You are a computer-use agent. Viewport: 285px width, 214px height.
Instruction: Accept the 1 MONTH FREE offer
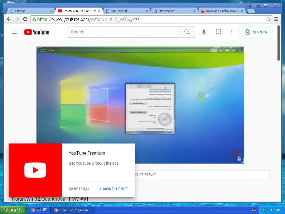[114, 189]
